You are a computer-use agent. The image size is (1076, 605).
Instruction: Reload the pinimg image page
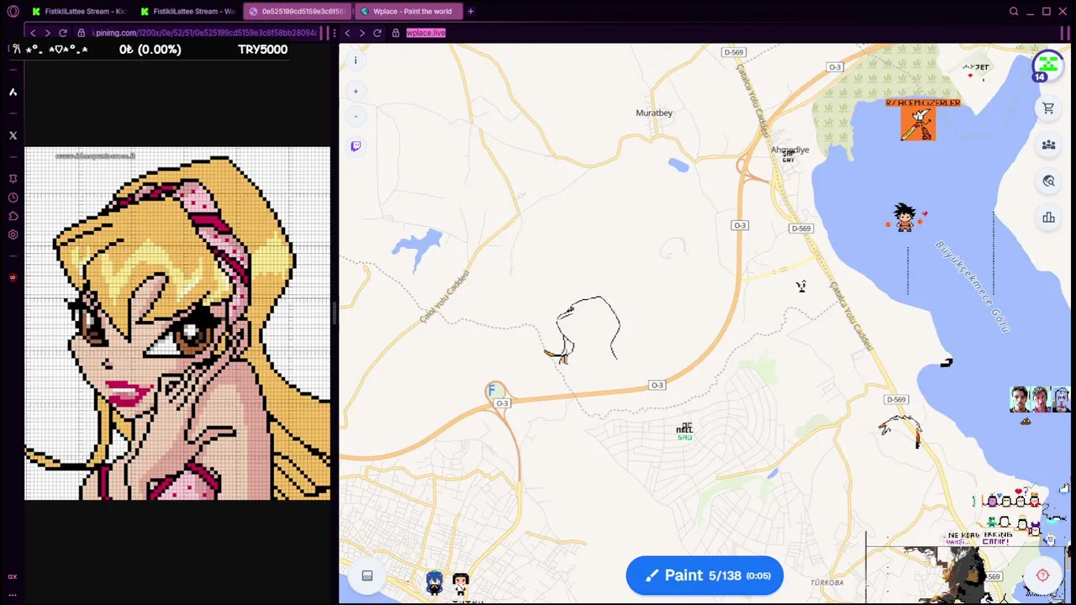62,33
